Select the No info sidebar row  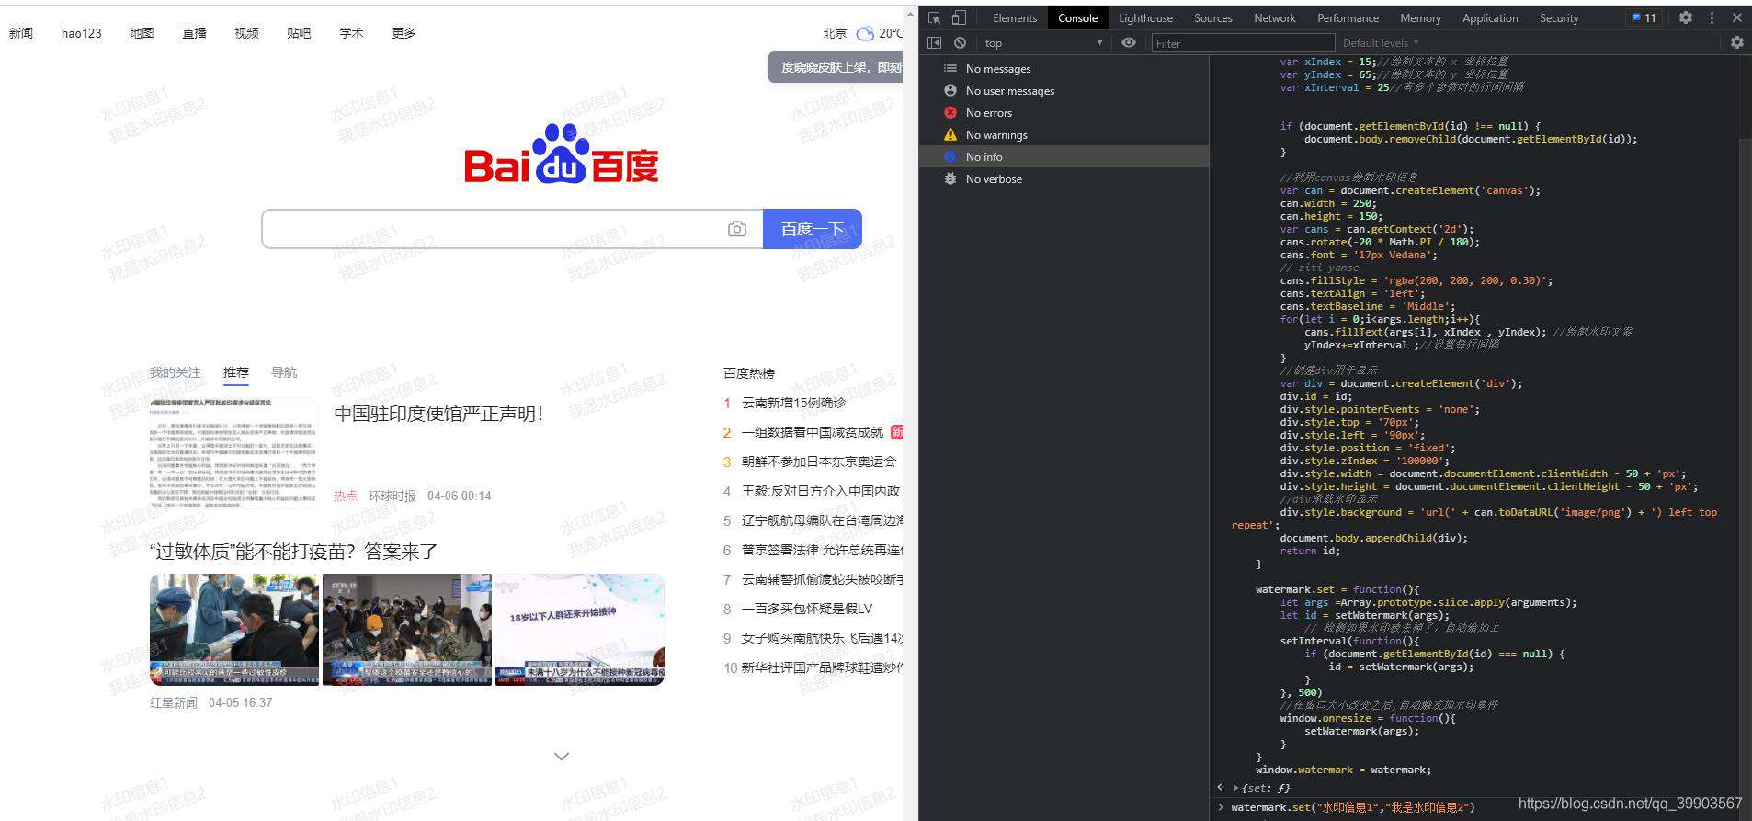point(1064,156)
